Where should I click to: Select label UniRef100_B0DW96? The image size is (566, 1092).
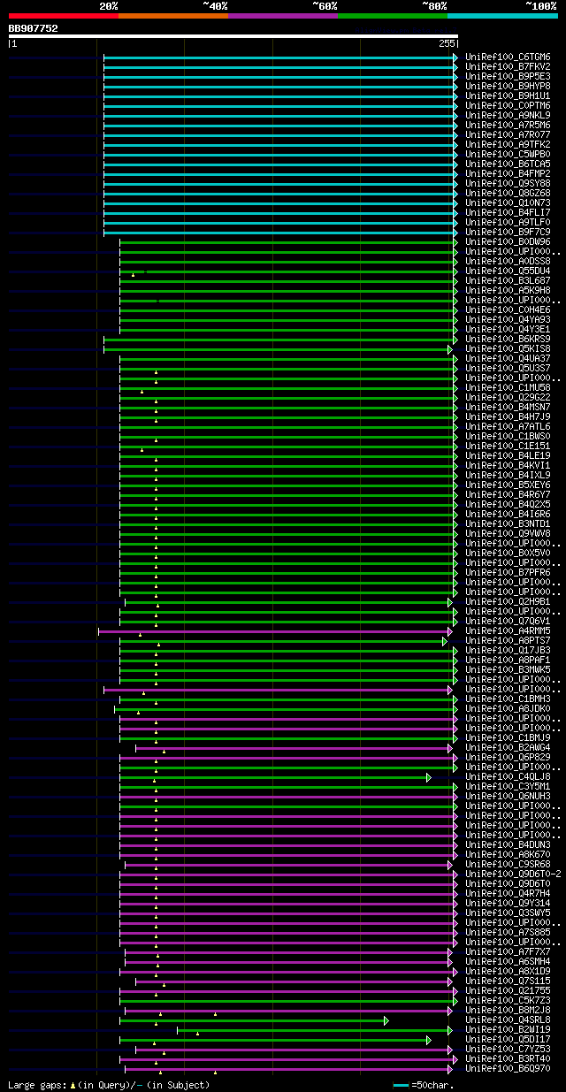click(508, 241)
